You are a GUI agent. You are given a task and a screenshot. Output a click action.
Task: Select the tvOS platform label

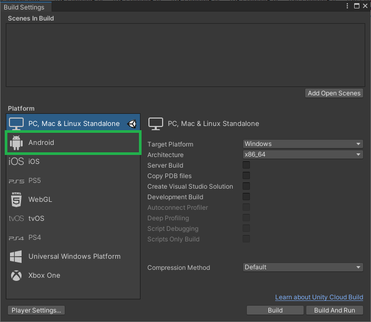(36, 219)
